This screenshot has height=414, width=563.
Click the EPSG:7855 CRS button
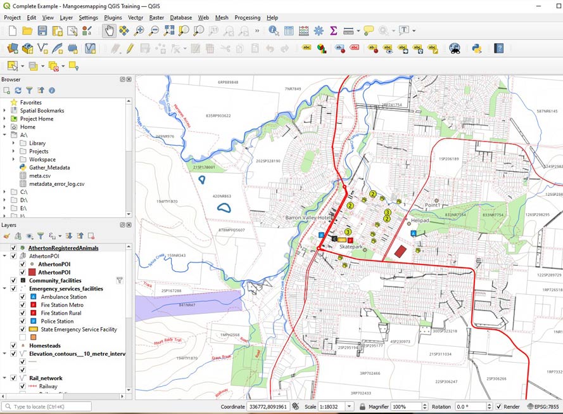click(543, 406)
